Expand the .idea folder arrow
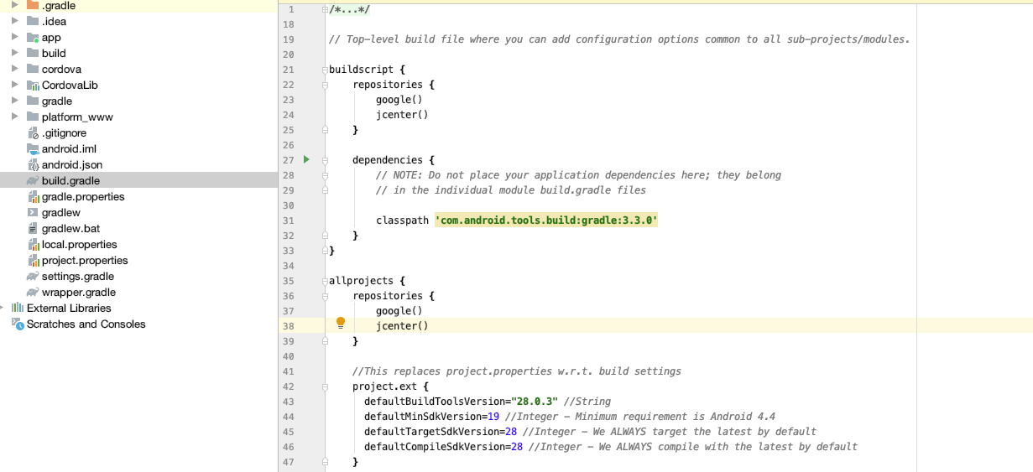Screen dimensions: 1033x472 point(15,21)
